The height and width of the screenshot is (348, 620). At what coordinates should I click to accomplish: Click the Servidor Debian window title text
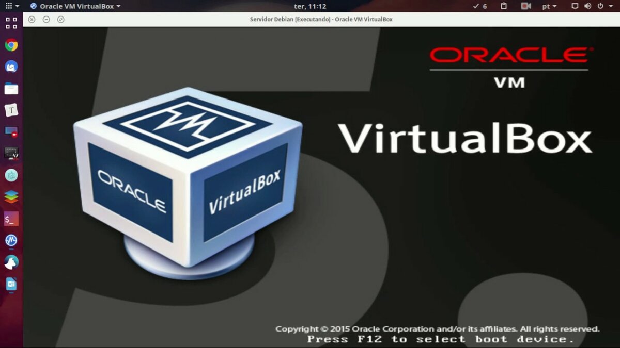click(x=321, y=19)
